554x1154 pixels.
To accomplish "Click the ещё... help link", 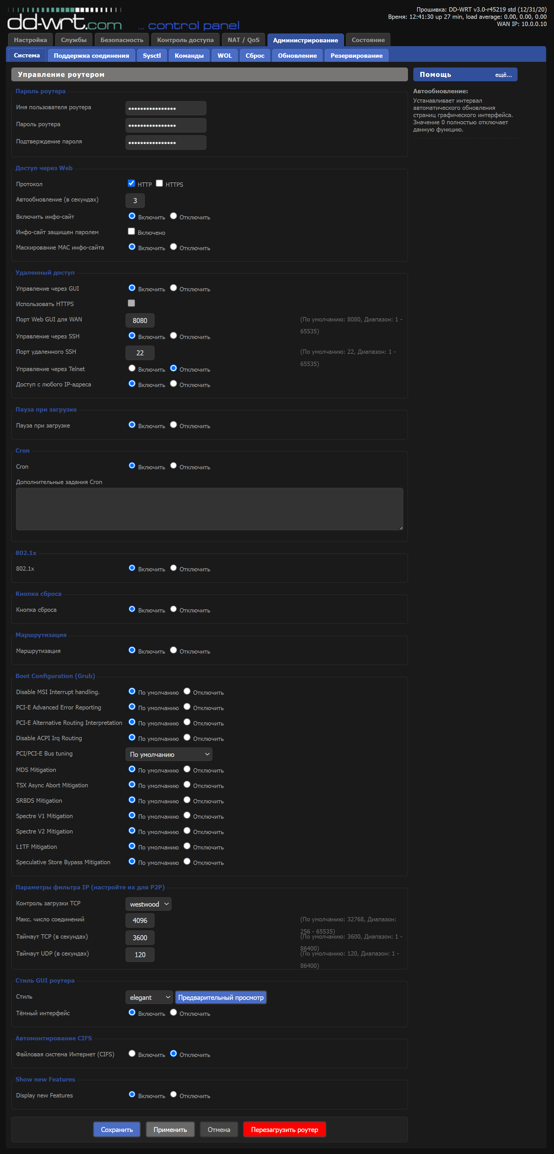I will (x=503, y=75).
